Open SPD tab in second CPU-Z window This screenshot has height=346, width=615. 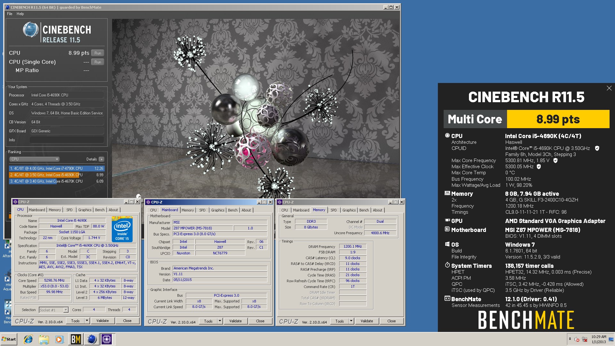tap(202, 210)
